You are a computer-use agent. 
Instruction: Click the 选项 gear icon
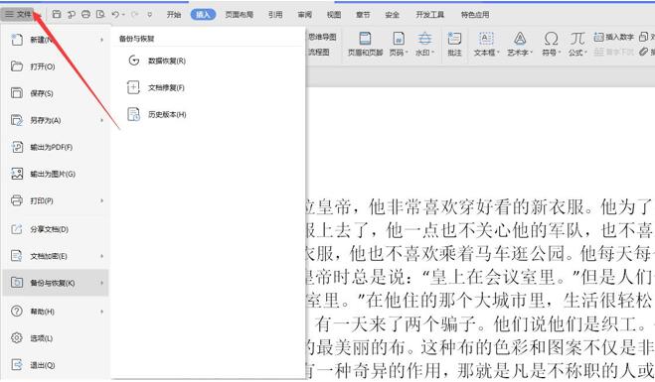click(16, 337)
